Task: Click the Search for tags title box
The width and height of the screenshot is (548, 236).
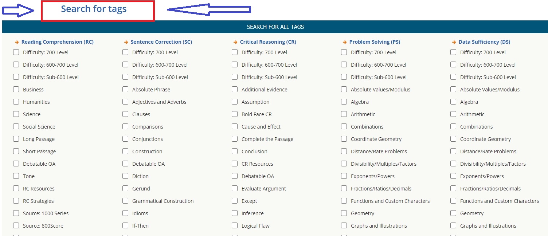Action: [98, 11]
